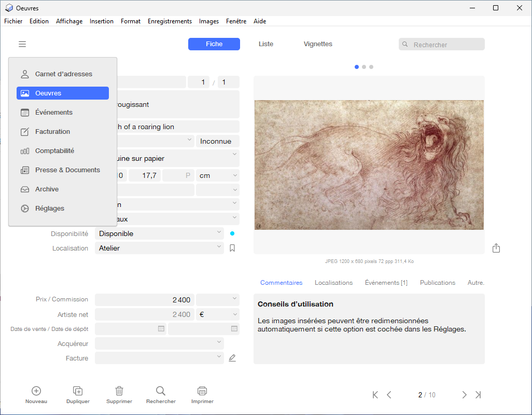This screenshot has width=532, height=415.
Task: Toggle the bookmark next to the Localisation field
Action: 232,248
